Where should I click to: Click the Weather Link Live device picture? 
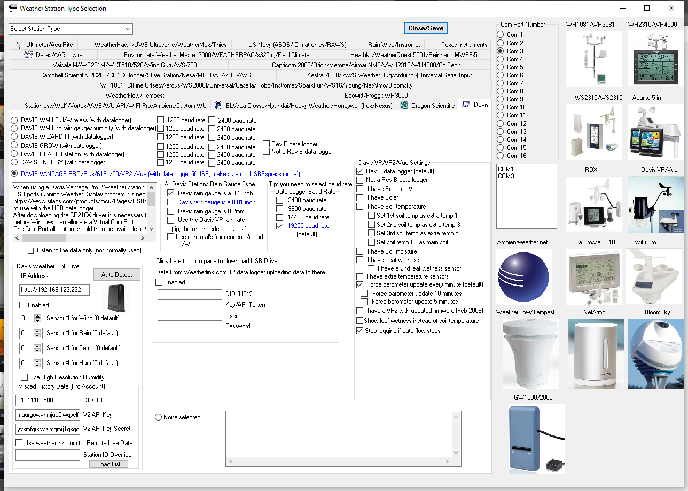pyautogui.click(x=116, y=298)
